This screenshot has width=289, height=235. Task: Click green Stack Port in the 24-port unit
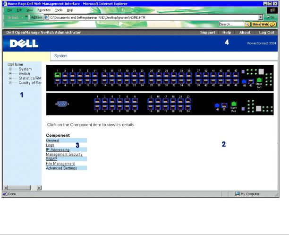click(234, 104)
